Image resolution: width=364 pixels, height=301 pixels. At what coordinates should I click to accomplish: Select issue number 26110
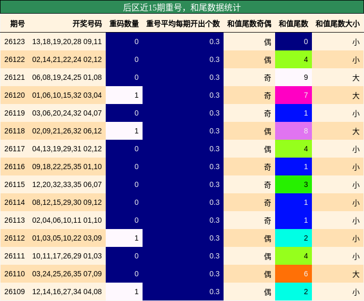[x=15, y=274]
